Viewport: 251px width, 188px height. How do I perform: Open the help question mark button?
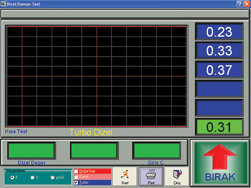coord(239,4)
